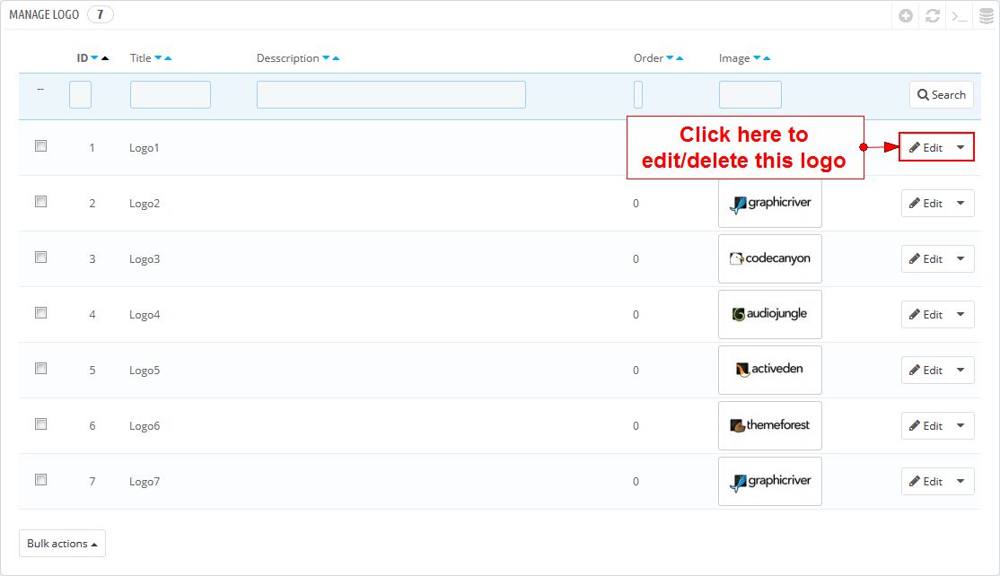Click the export to SQL manager database icon
This screenshot has height=576, width=1000.
coord(986,16)
